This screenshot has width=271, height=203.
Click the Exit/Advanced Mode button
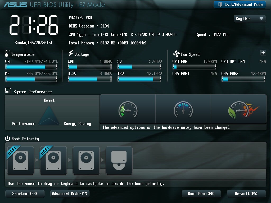(240, 4)
